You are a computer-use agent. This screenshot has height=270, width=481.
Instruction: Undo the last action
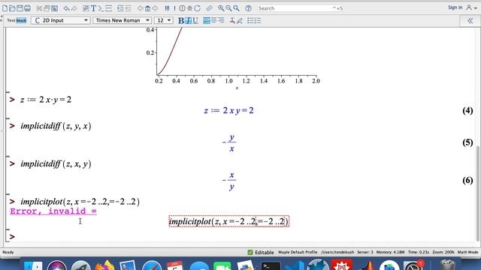(66, 8)
